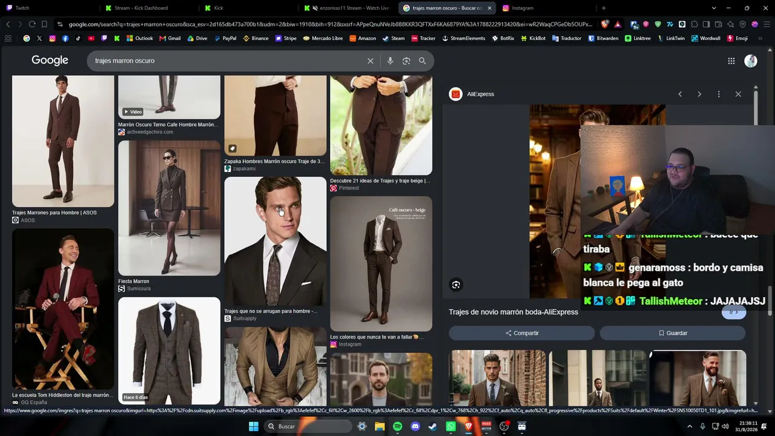Open Trajes Marrones para Hombre ASOS thumbnail
This screenshot has height=436, width=775.
pyautogui.click(x=63, y=141)
